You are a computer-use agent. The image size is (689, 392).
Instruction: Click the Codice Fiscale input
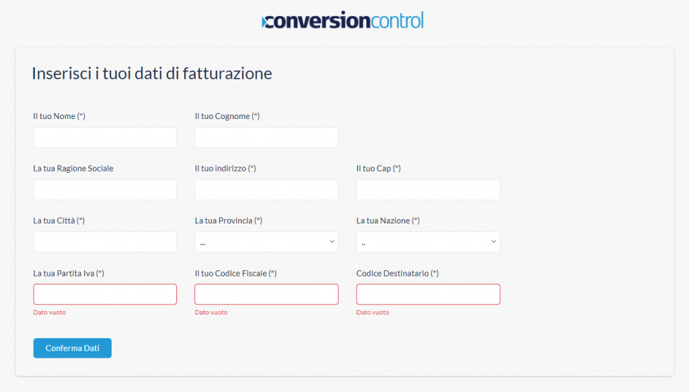pos(266,294)
